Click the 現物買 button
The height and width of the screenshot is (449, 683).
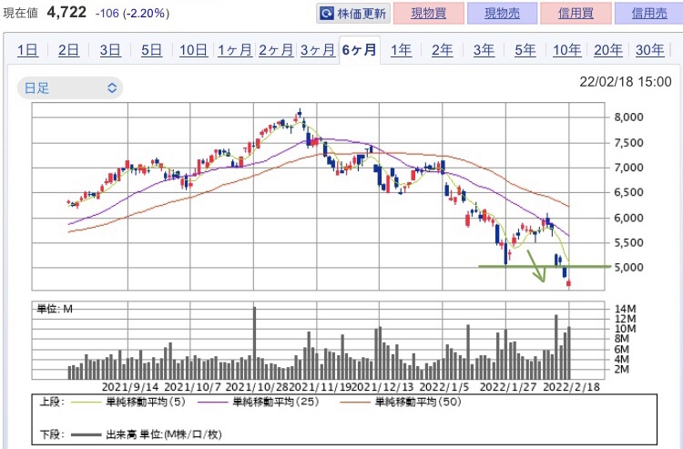click(x=429, y=13)
